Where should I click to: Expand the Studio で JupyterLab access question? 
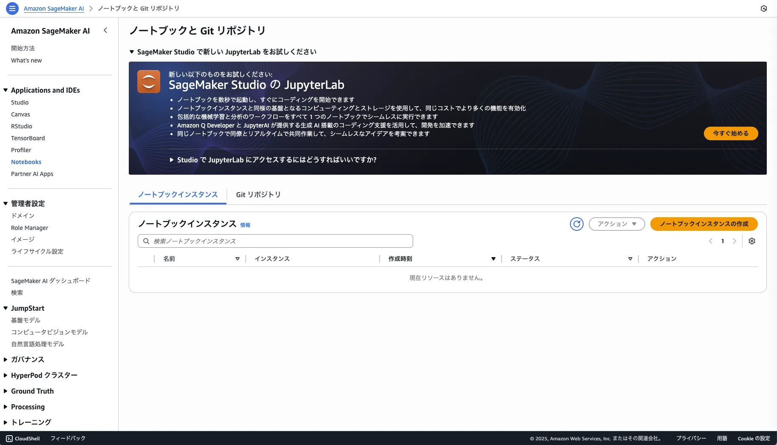(172, 160)
